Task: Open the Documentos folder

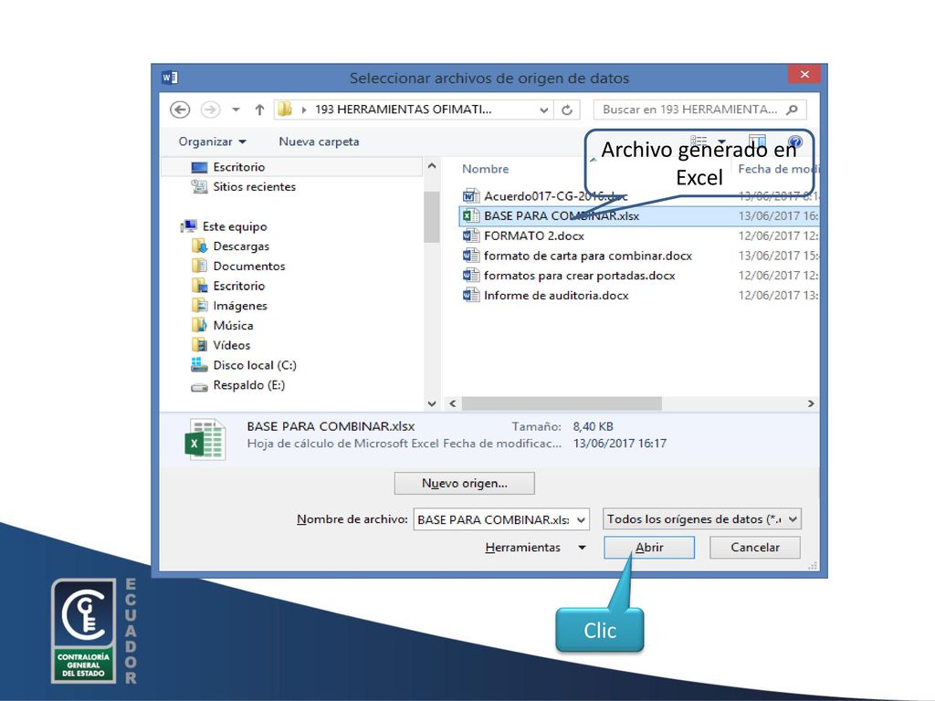Action: pyautogui.click(x=248, y=266)
